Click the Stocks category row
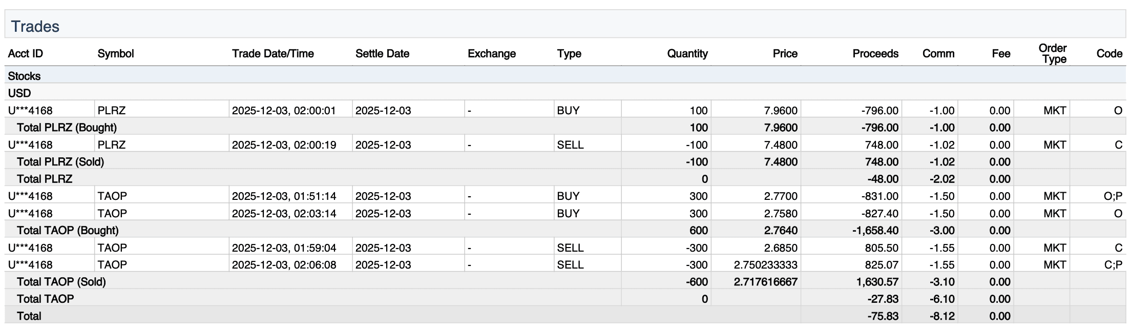Image resolution: width=1131 pixels, height=328 pixels. point(25,76)
